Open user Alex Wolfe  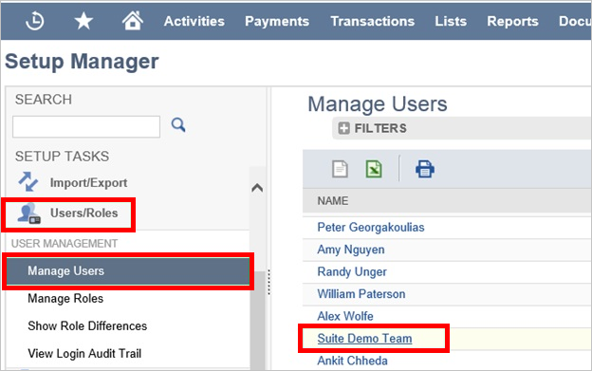pos(345,316)
